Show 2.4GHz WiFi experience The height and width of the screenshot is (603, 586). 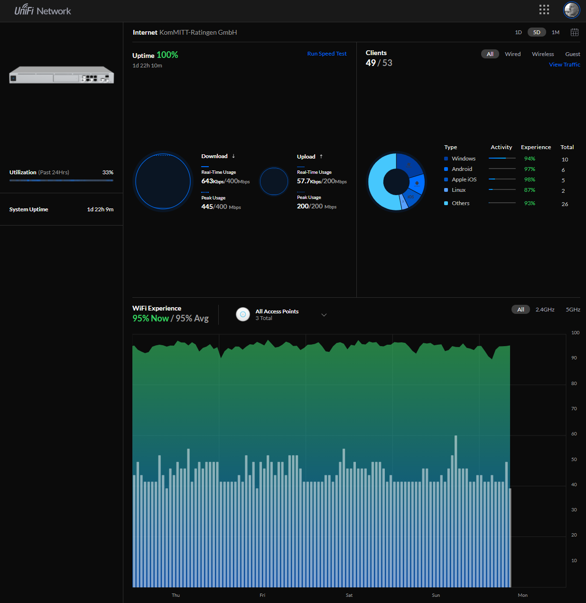pyautogui.click(x=545, y=310)
